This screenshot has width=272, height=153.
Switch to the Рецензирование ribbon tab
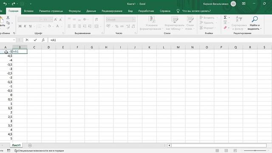[112, 11]
